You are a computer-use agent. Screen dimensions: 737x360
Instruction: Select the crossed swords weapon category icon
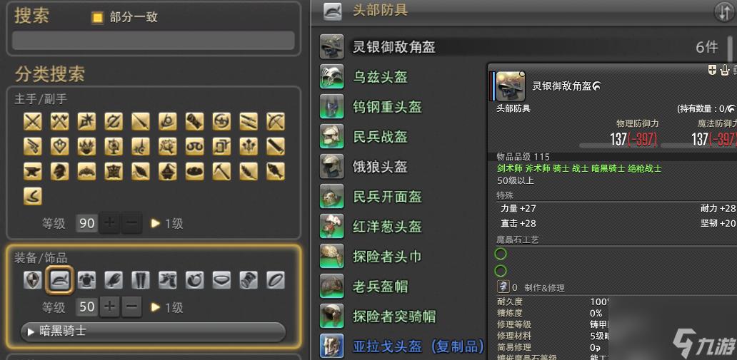32,122
